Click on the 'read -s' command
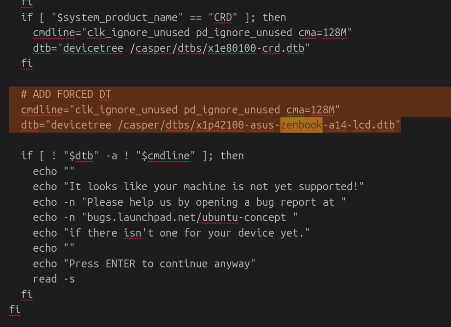 tap(54, 279)
